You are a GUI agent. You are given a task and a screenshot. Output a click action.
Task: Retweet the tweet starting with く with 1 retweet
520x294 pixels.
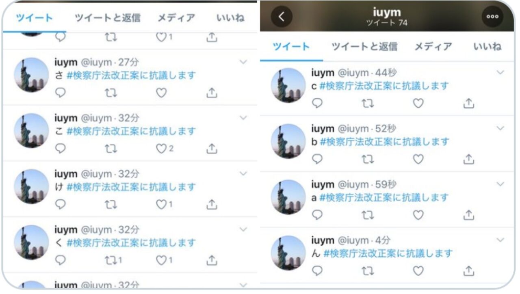click(x=114, y=260)
